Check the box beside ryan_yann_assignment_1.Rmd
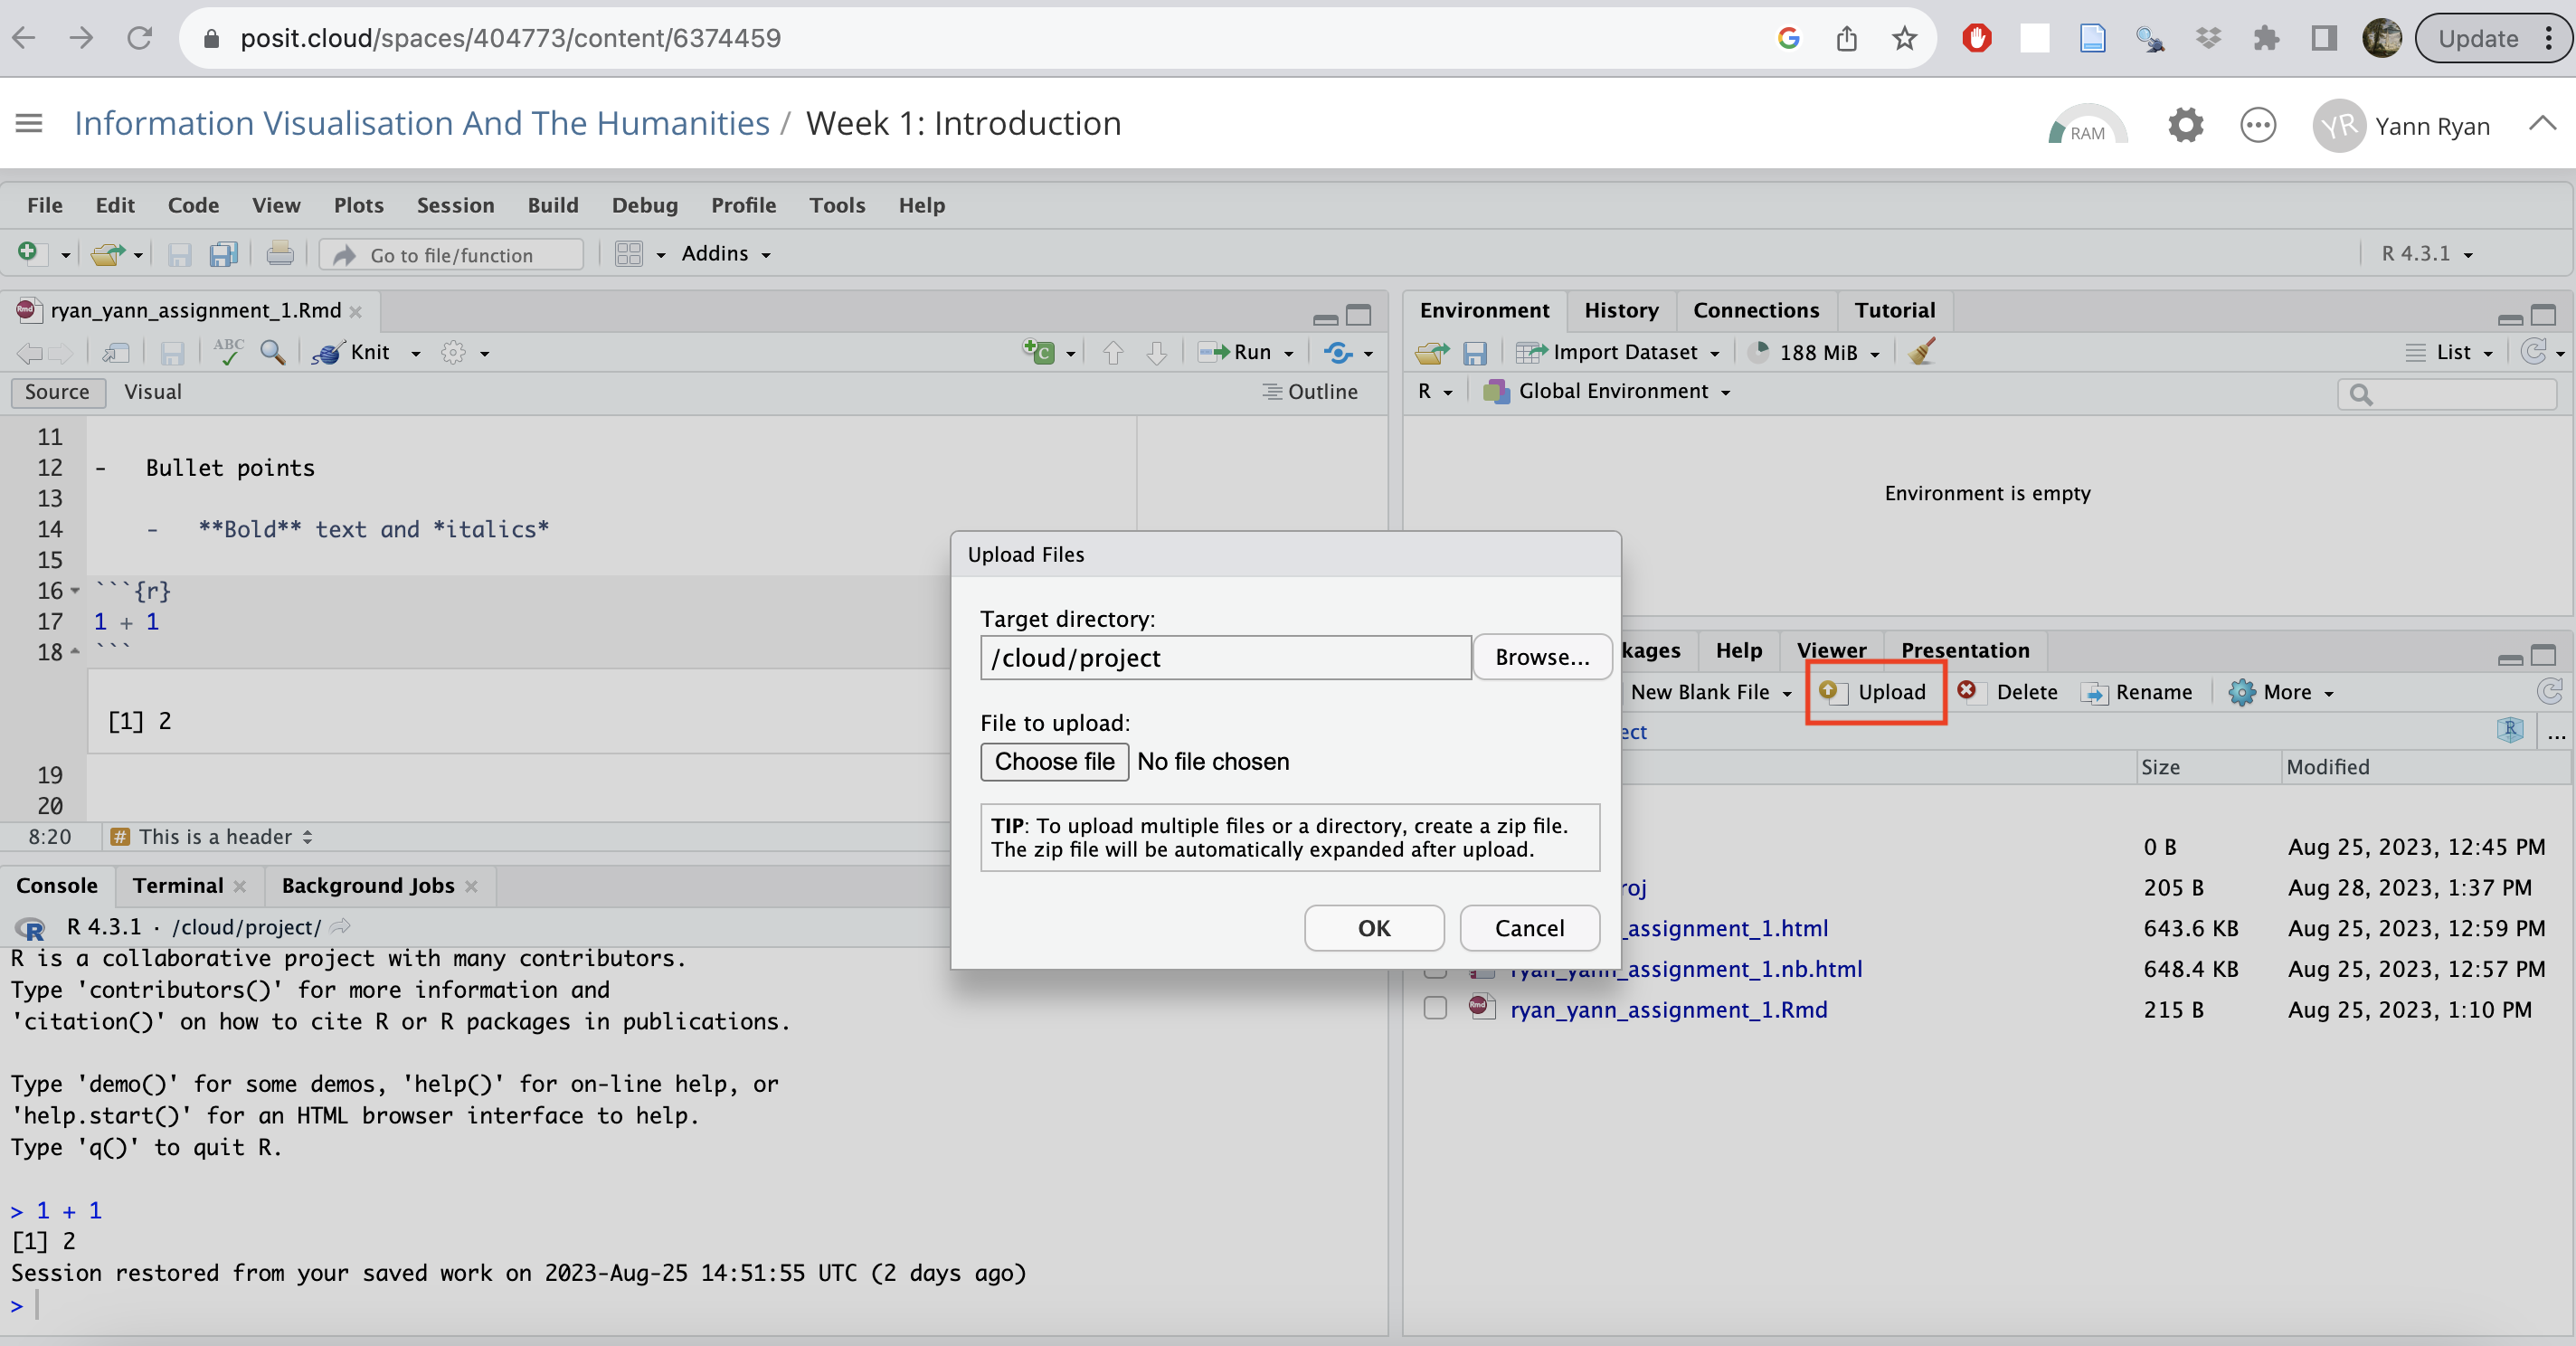 pyautogui.click(x=1435, y=1008)
